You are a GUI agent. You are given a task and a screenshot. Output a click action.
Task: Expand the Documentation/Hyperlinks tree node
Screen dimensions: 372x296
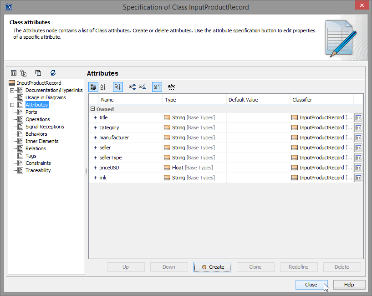pyautogui.click(x=13, y=90)
